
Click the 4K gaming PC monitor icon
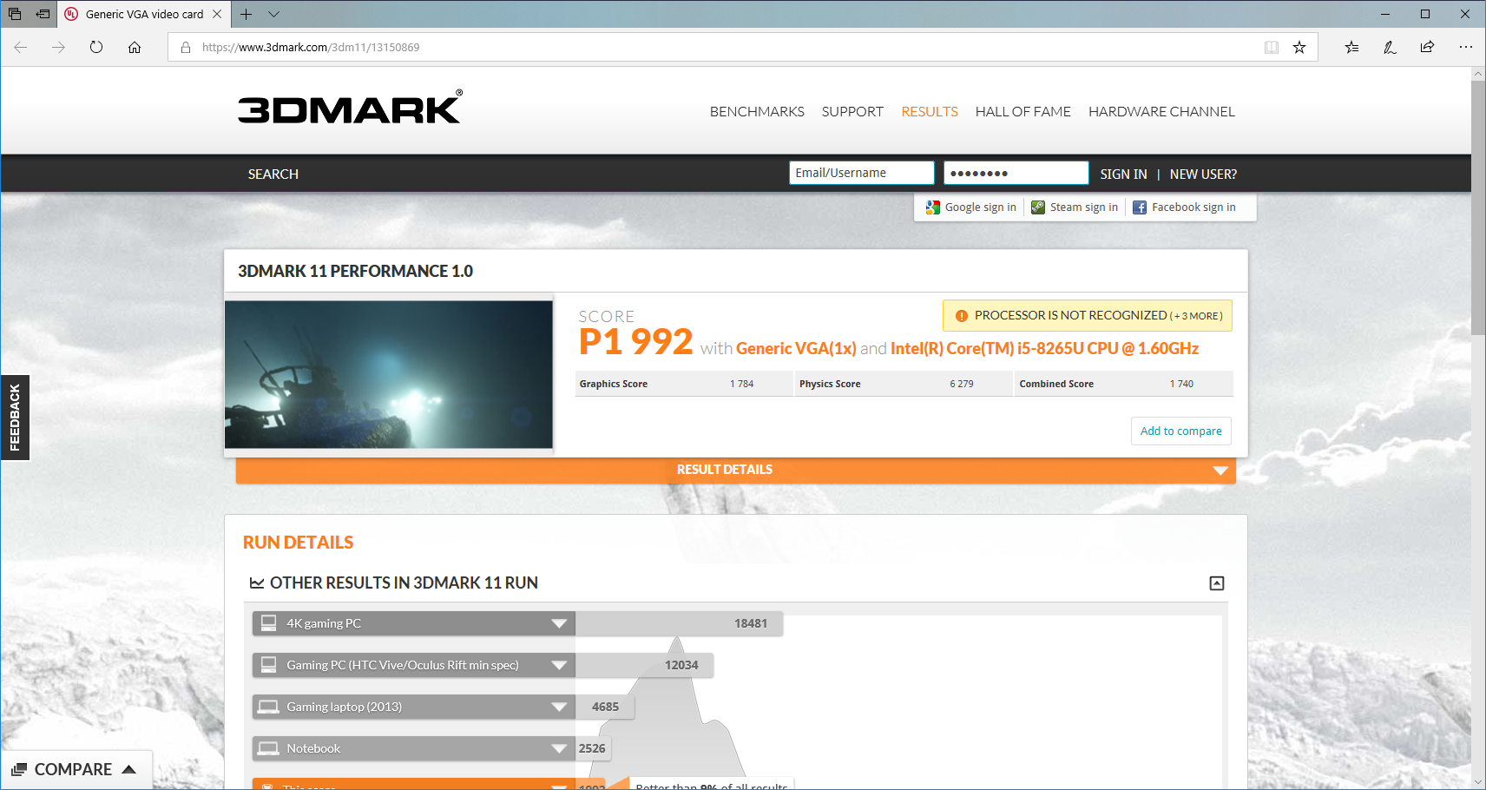(268, 623)
